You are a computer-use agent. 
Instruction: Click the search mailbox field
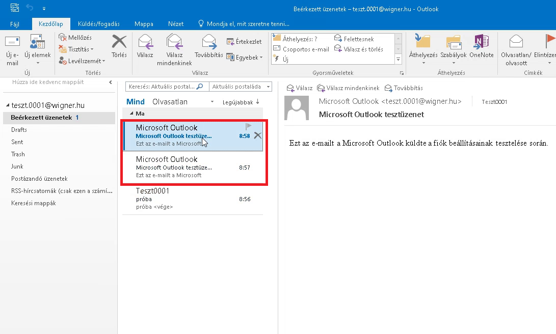pyautogui.click(x=167, y=87)
